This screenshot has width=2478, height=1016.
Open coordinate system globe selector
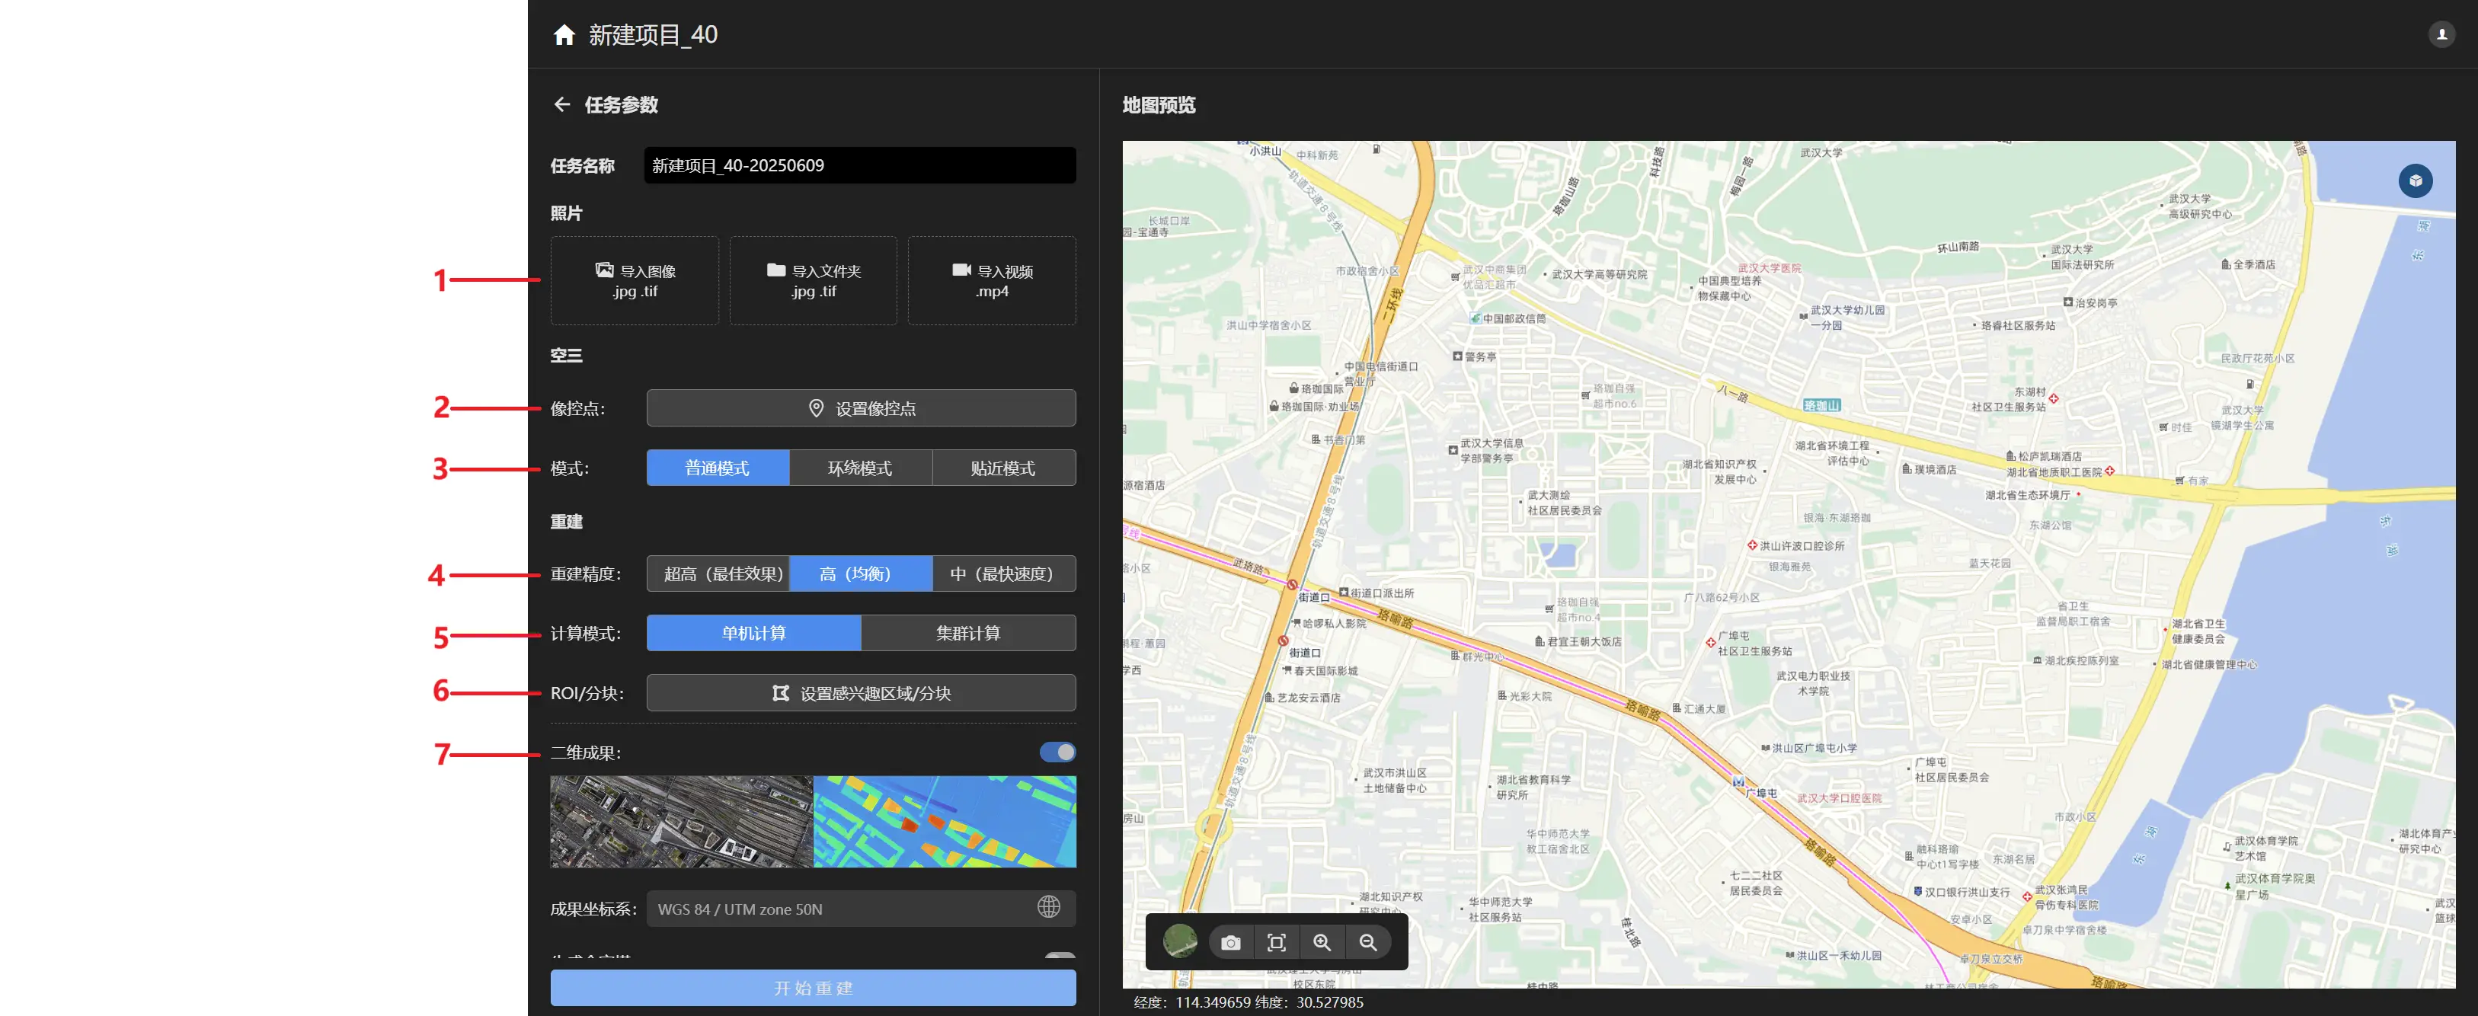[x=1048, y=907]
